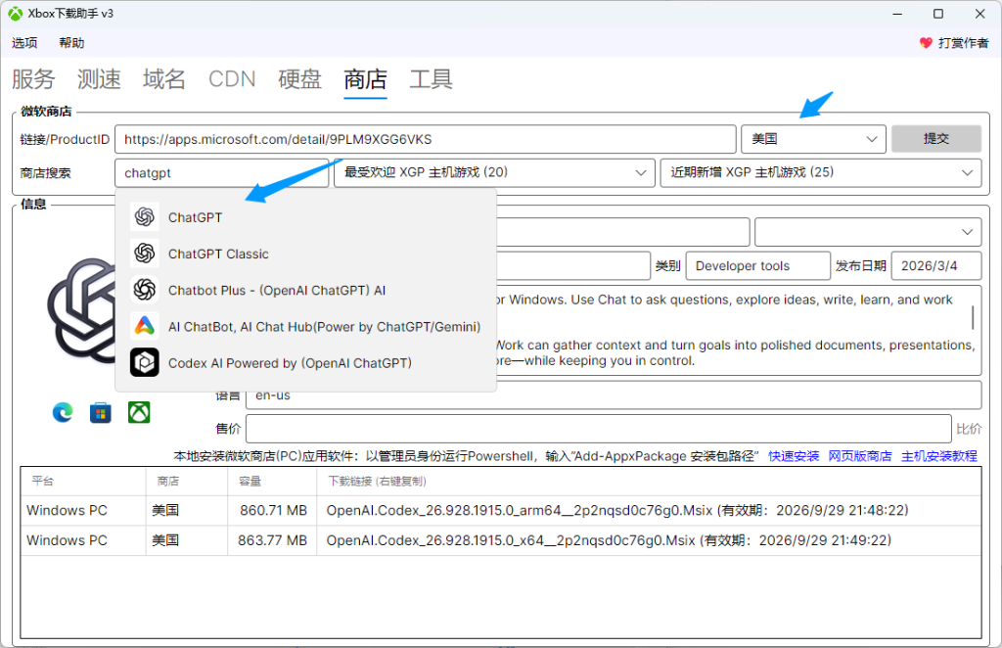The height and width of the screenshot is (648, 1002).
Task: Expand the 美国 region dropdown
Action: pos(813,139)
